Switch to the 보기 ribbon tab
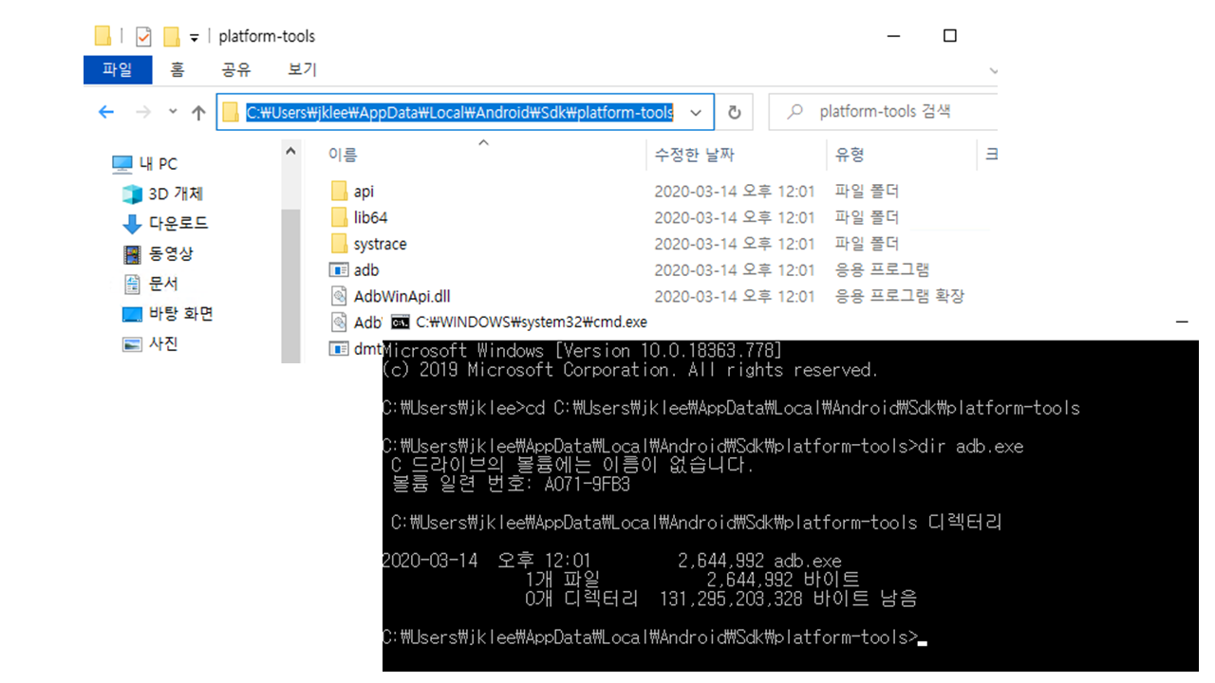 tap(302, 69)
